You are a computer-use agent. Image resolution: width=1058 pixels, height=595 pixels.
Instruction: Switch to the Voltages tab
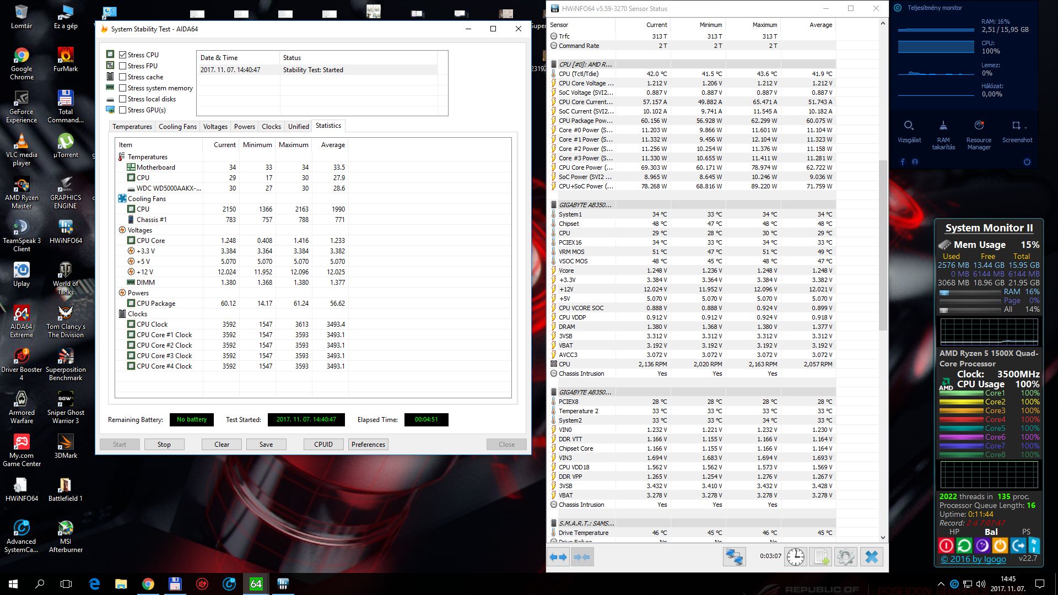click(215, 126)
